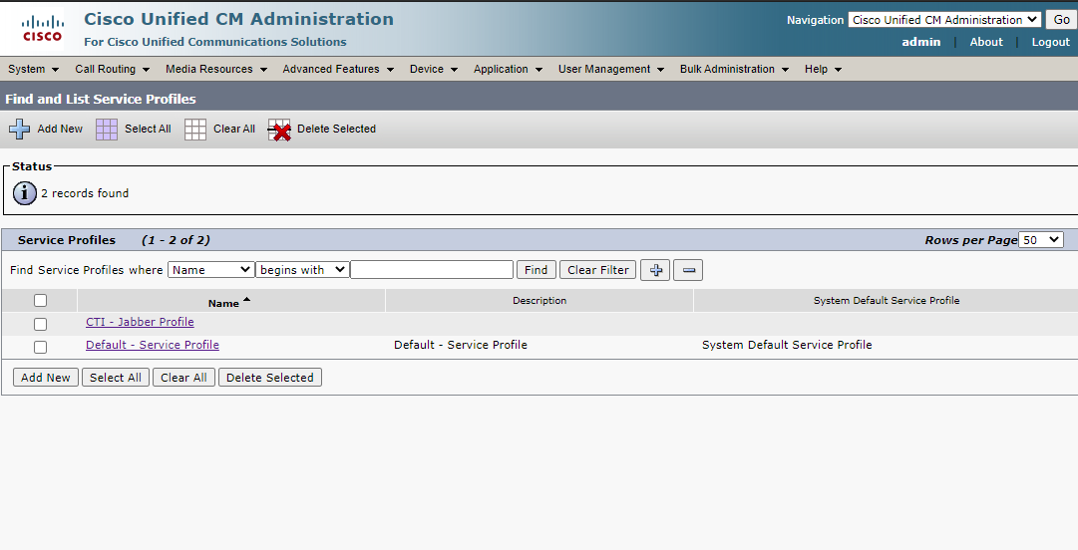
Task: Check the header select-all checkbox
Action: coord(41,300)
